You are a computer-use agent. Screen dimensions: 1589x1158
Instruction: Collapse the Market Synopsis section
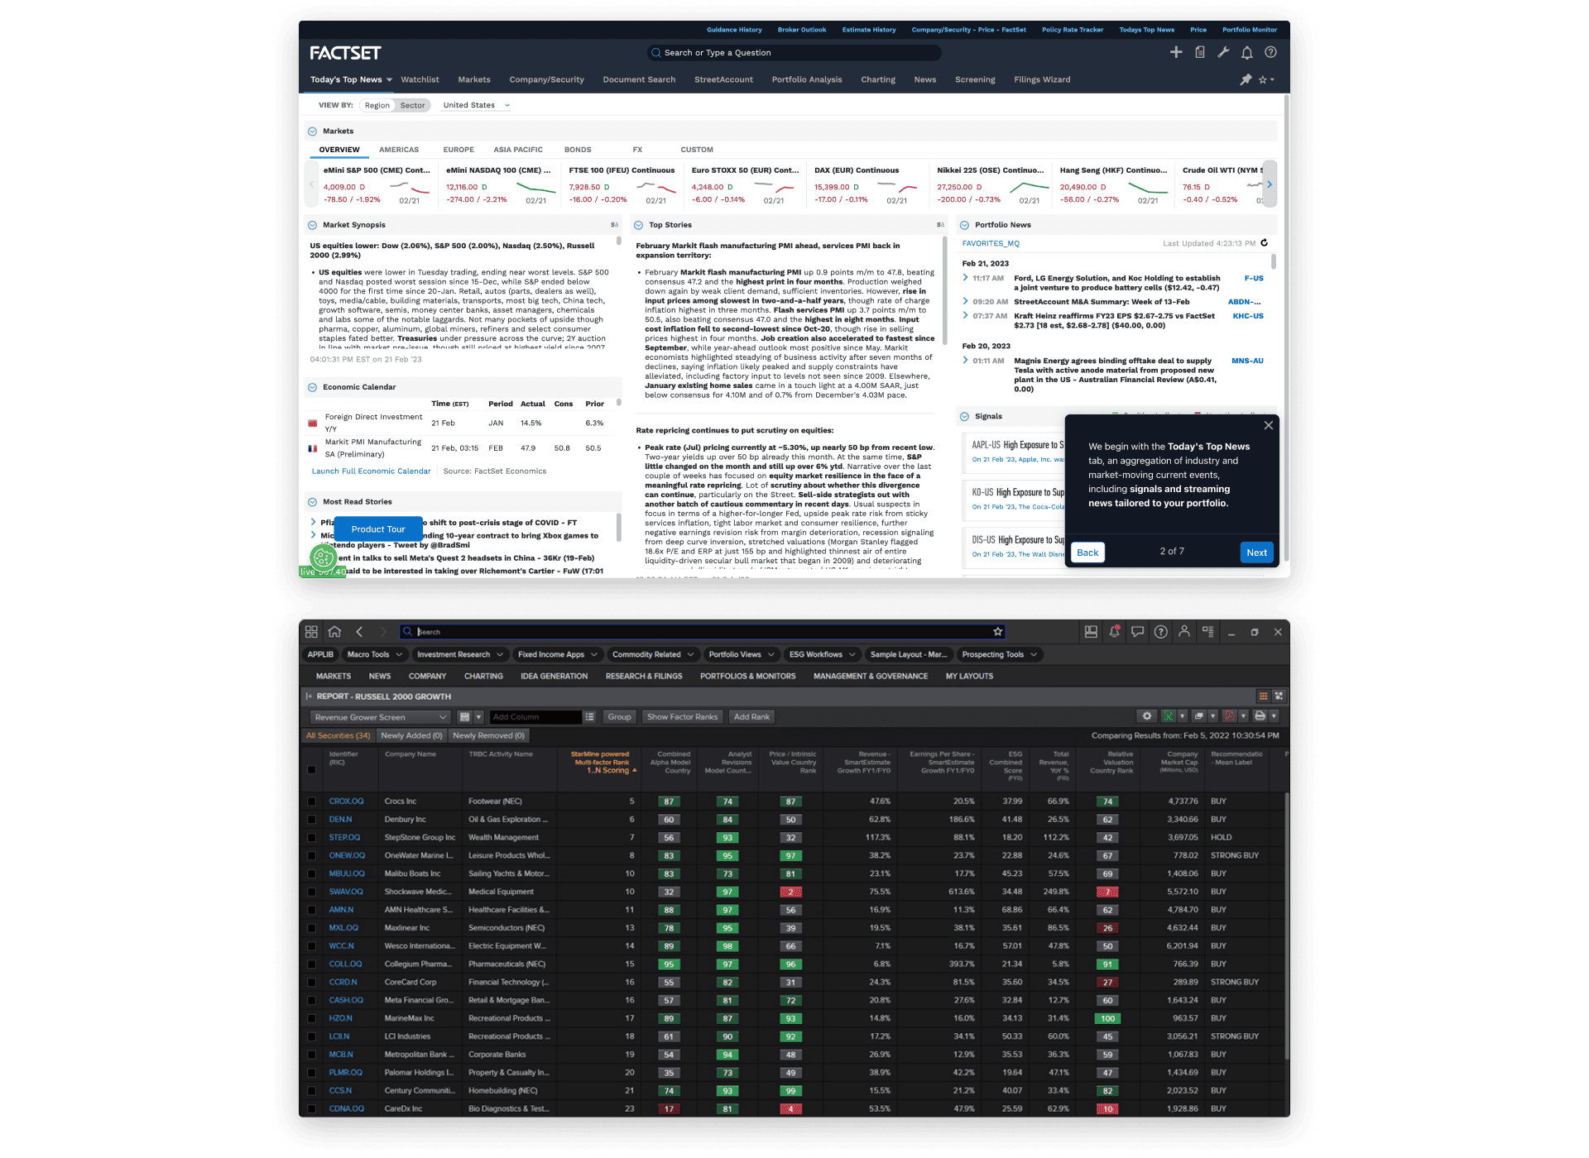click(x=312, y=225)
